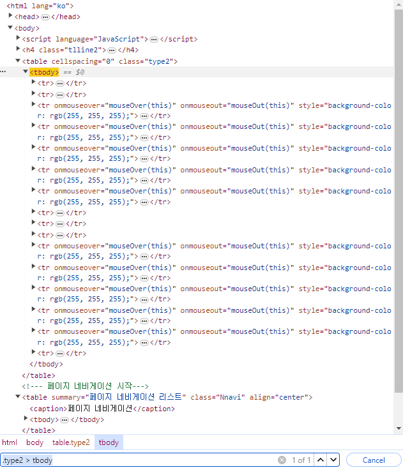Select the closing </tbody> tag line

coord(46,364)
